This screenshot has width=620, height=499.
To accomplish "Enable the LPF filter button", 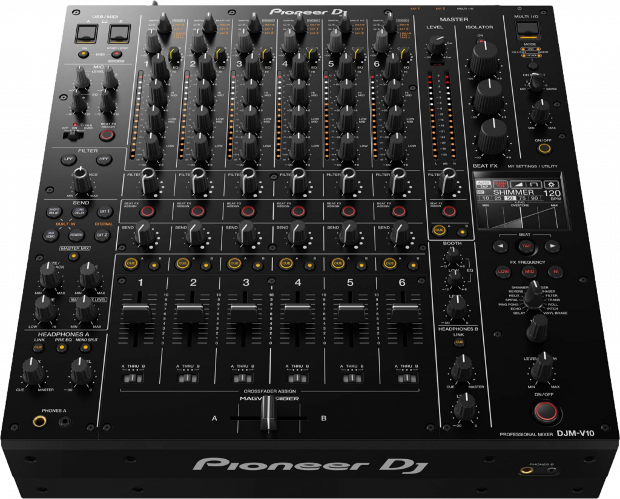I will (x=69, y=159).
